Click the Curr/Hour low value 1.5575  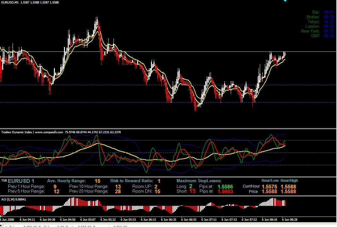pyautogui.click(x=269, y=187)
